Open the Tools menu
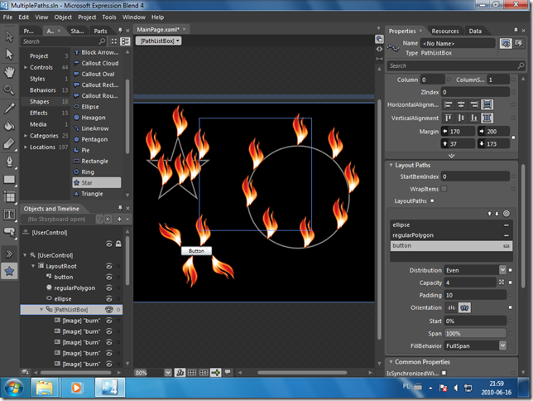 tap(109, 17)
